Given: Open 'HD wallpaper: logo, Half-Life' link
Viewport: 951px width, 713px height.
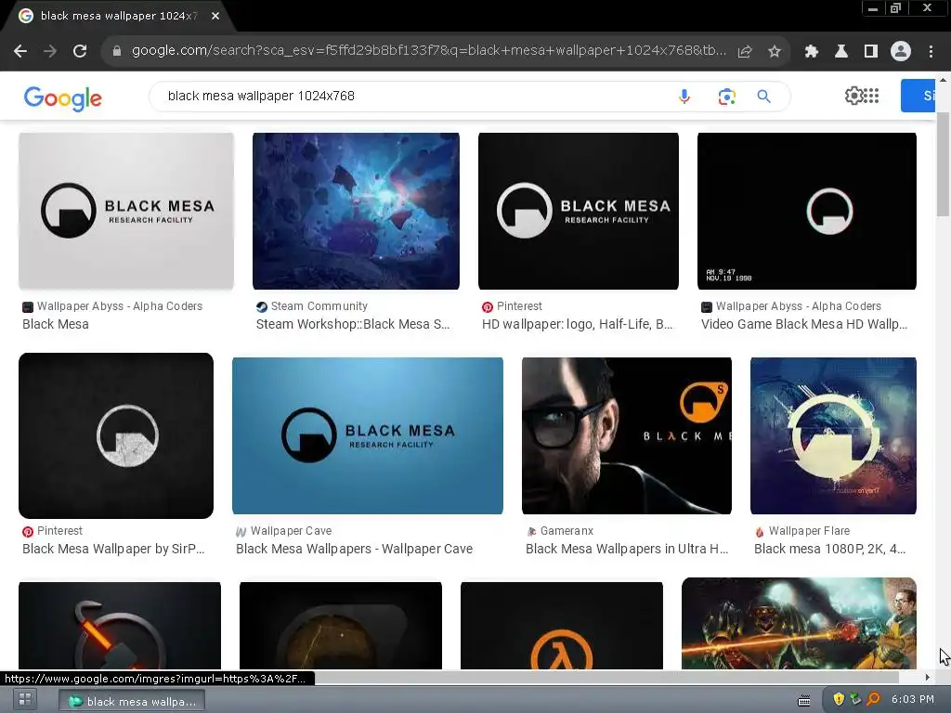Looking at the screenshot, I should [577, 324].
